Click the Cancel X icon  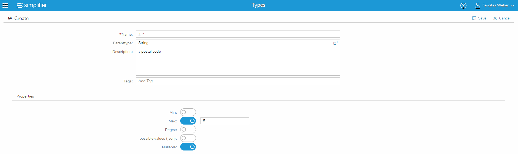pos(495,18)
